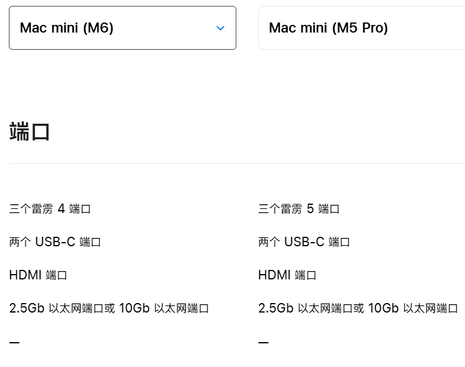
Task: Select 两个 USB-C 端口 under Mac mini (M5 Pro)
Action: [304, 242]
